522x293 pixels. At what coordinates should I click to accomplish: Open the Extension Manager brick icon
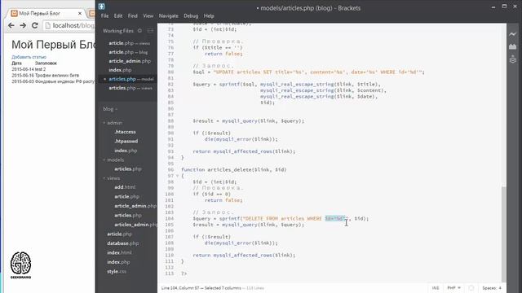[x=513, y=46]
